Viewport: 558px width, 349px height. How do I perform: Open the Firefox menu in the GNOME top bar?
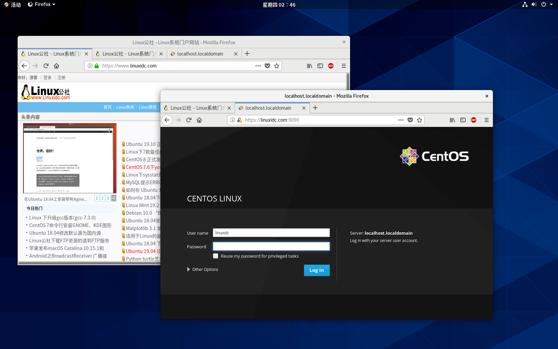pyautogui.click(x=41, y=4)
